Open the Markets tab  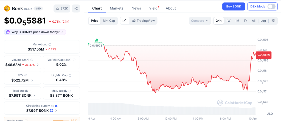click(x=117, y=8)
